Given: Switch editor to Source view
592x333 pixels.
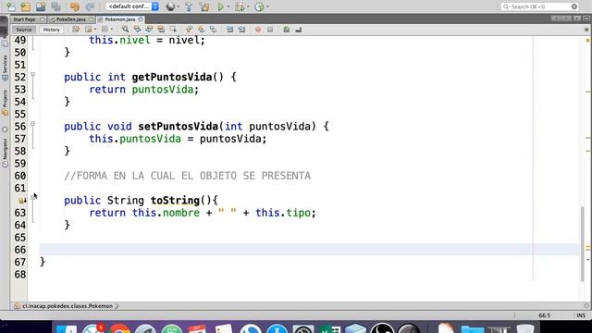Looking at the screenshot, I should [24, 30].
